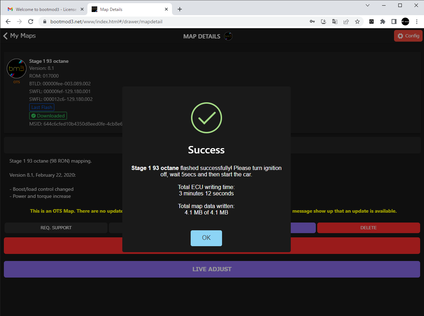The height and width of the screenshot is (316, 424).
Task: Click the pinned extension icon in the toolbar
Action: pos(371,22)
